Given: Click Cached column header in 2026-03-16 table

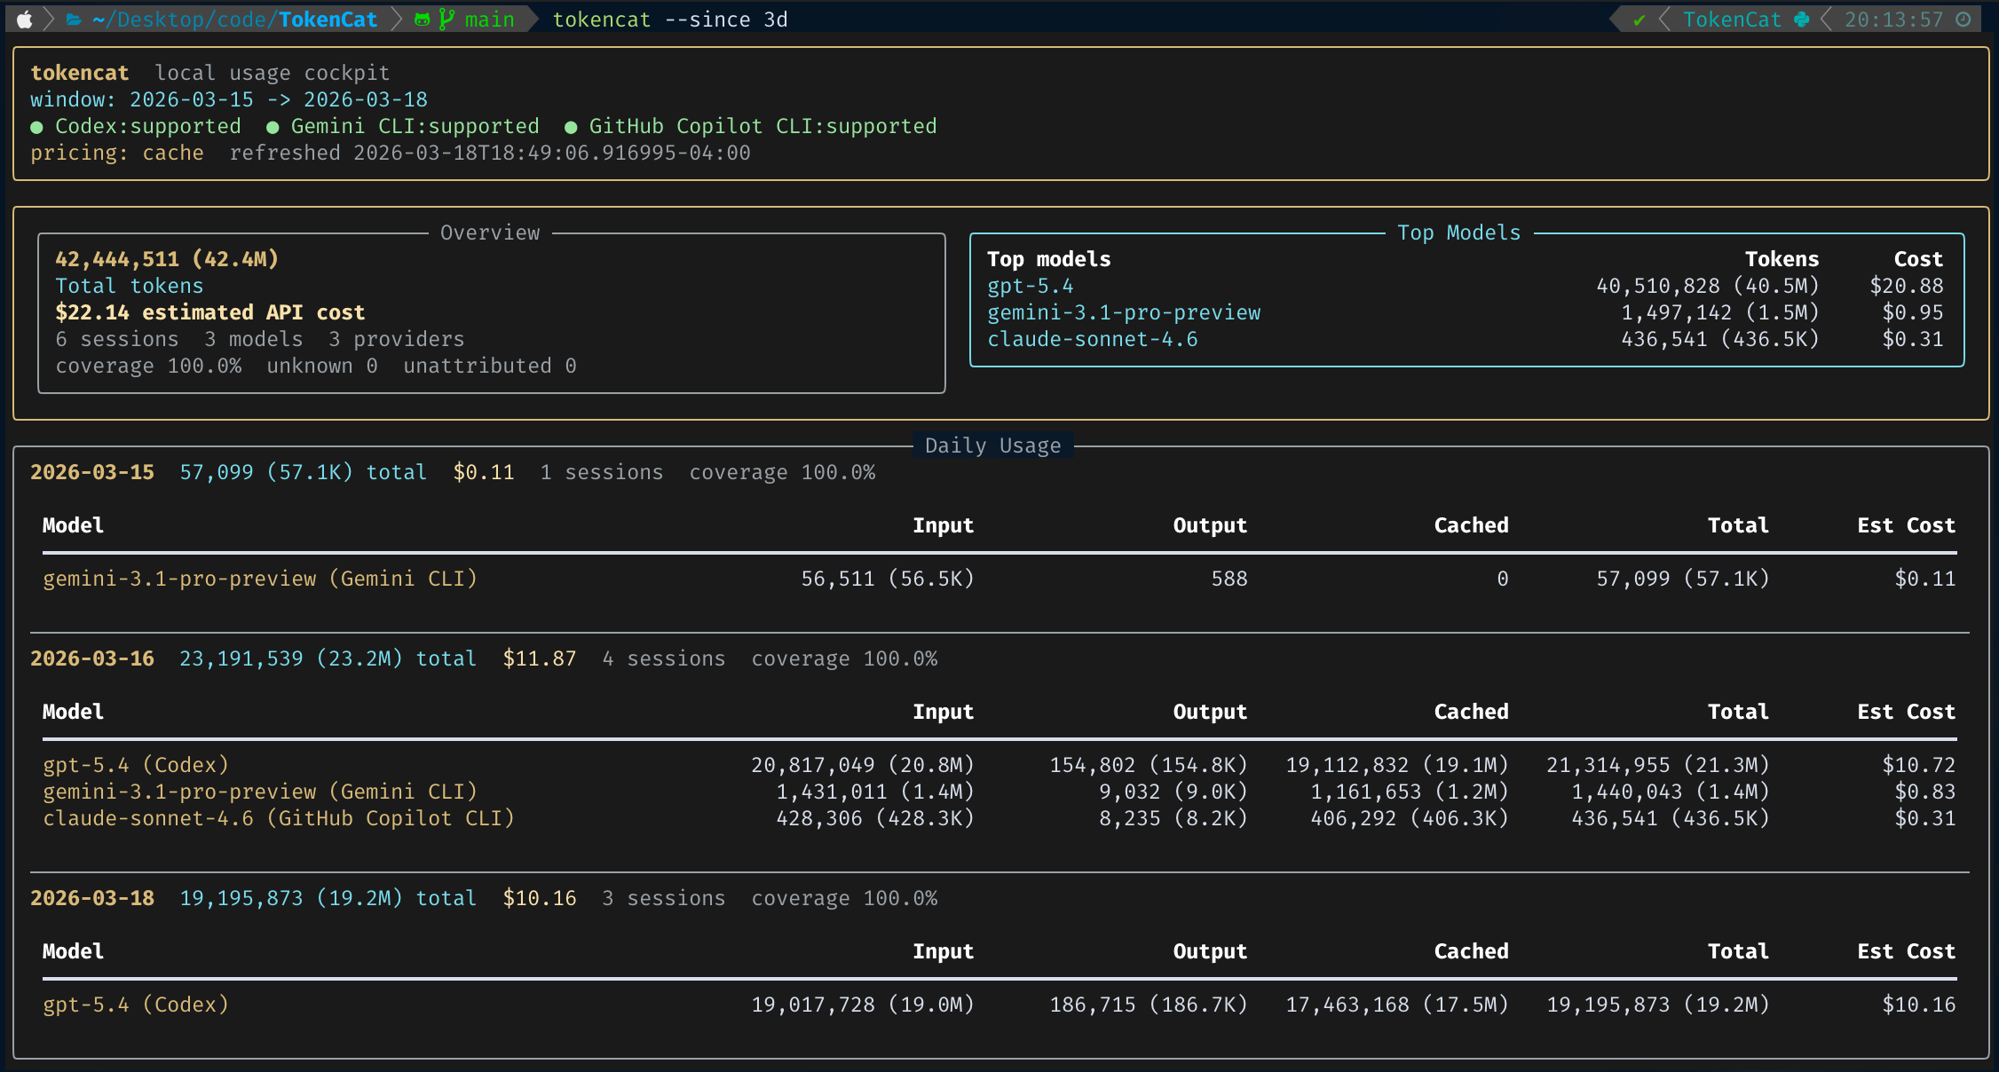Looking at the screenshot, I should click(1472, 712).
